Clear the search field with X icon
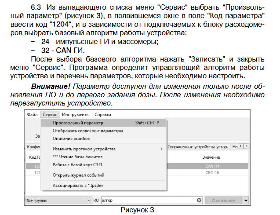 tap(199, 200)
